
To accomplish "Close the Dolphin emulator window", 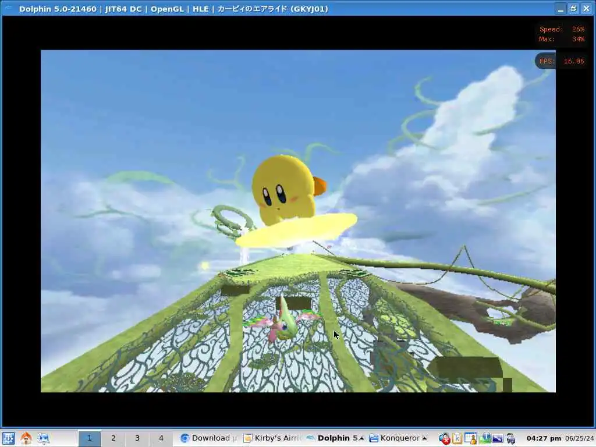I will click(587, 9).
